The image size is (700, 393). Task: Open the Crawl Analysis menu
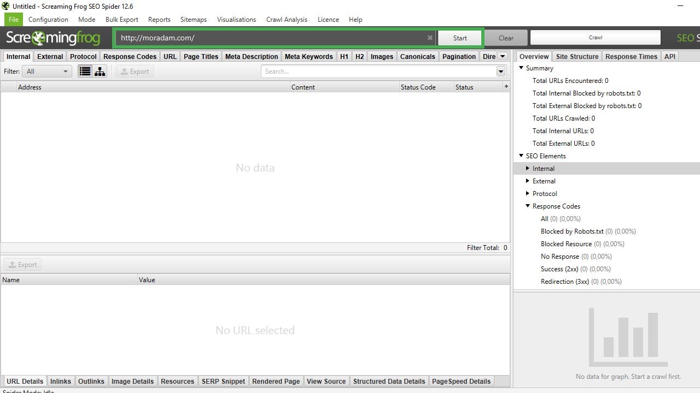[x=287, y=19]
